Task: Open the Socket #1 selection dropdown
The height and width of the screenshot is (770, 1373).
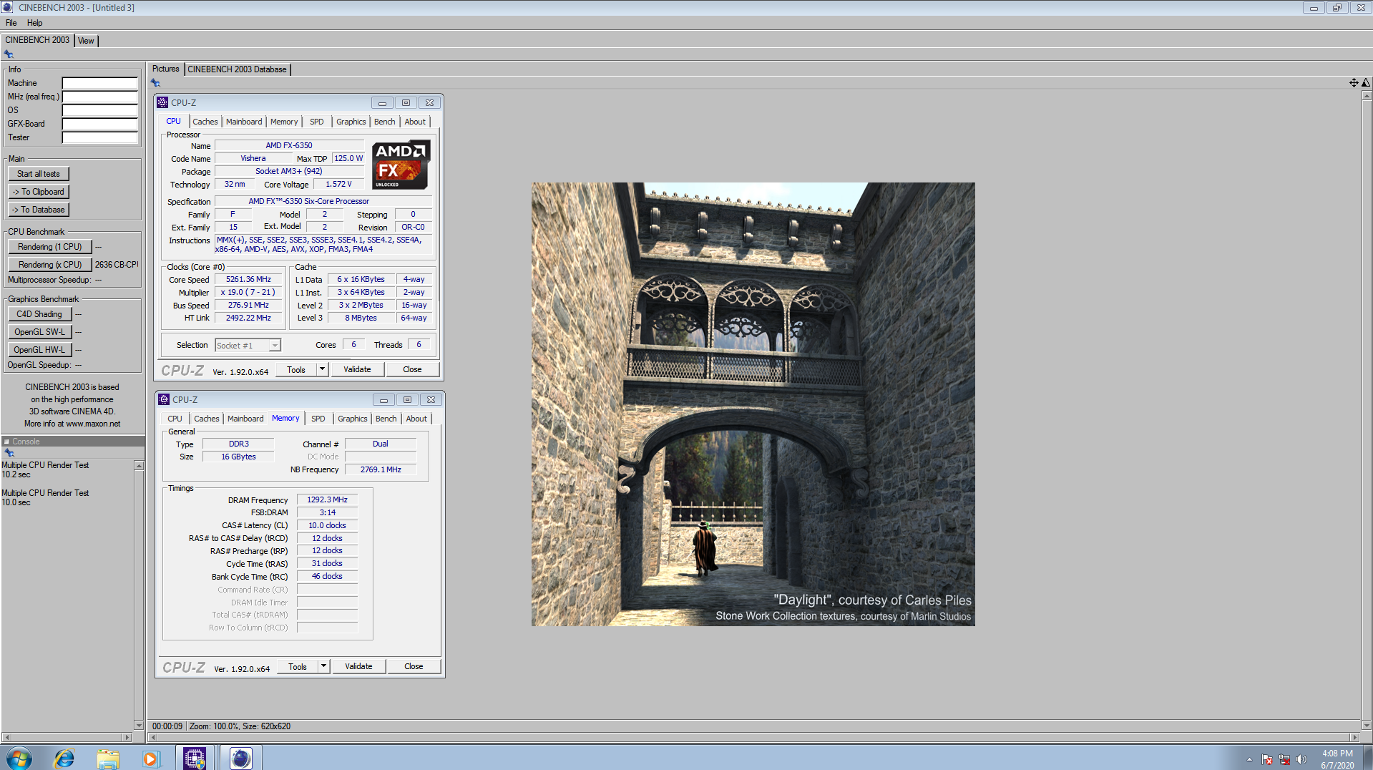Action: pyautogui.click(x=248, y=346)
